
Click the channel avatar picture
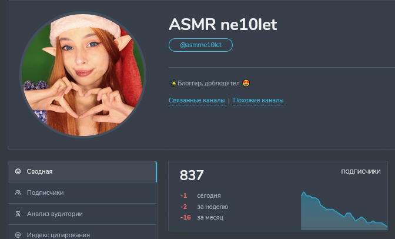(x=83, y=74)
